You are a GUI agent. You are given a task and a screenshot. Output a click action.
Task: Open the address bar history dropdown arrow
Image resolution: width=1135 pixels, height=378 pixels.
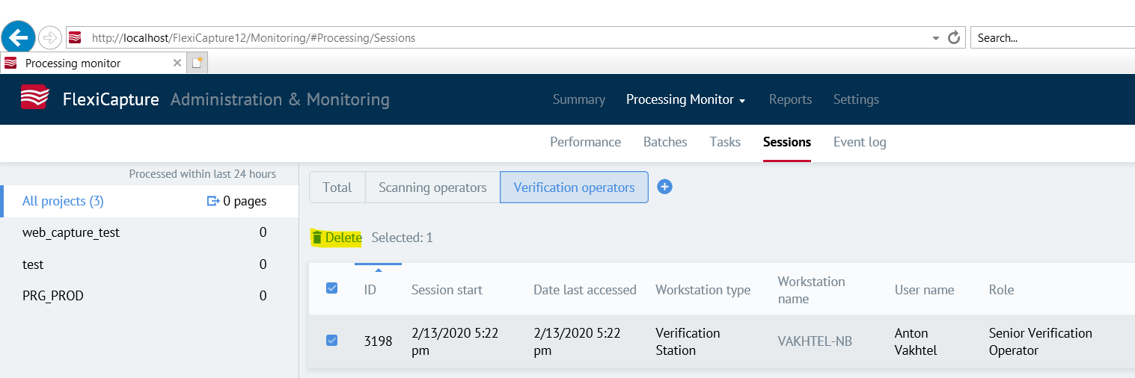(936, 38)
